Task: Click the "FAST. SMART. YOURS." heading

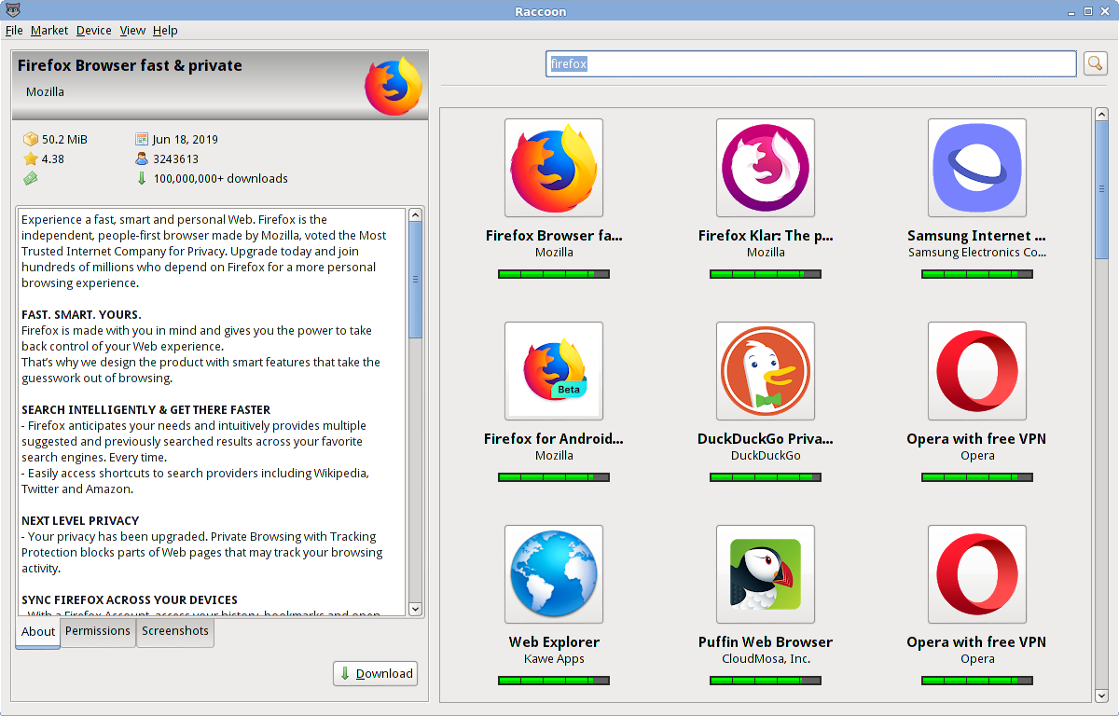Action: pyautogui.click(x=81, y=315)
